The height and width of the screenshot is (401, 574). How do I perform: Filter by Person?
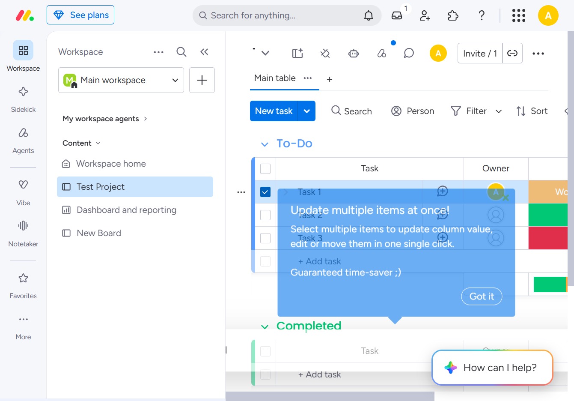413,111
